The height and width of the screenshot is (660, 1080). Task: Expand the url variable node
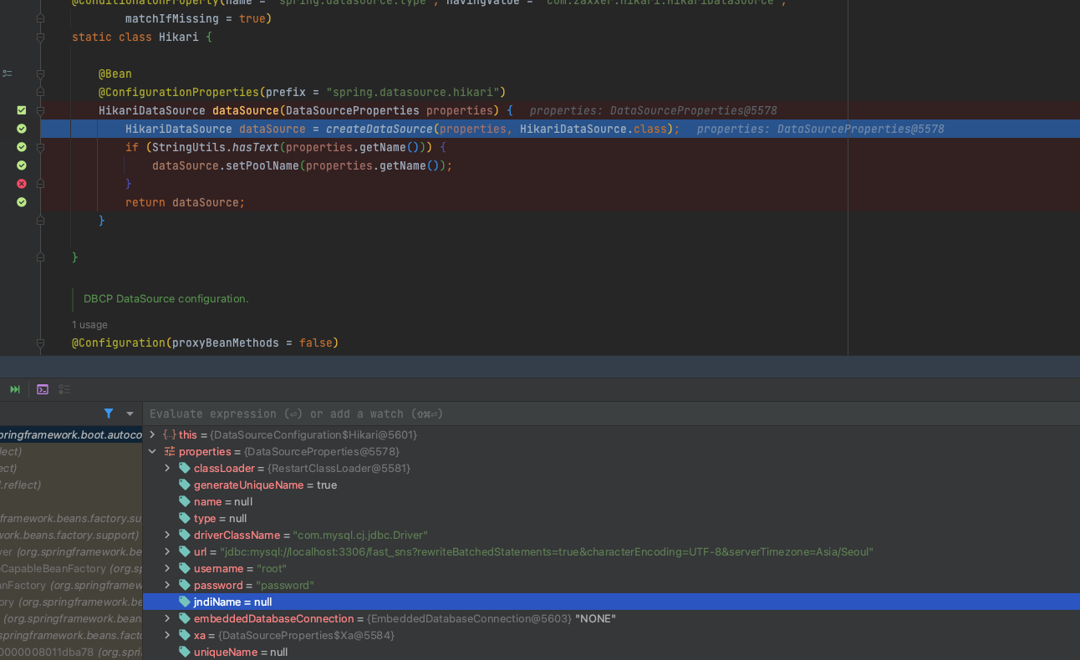point(166,551)
